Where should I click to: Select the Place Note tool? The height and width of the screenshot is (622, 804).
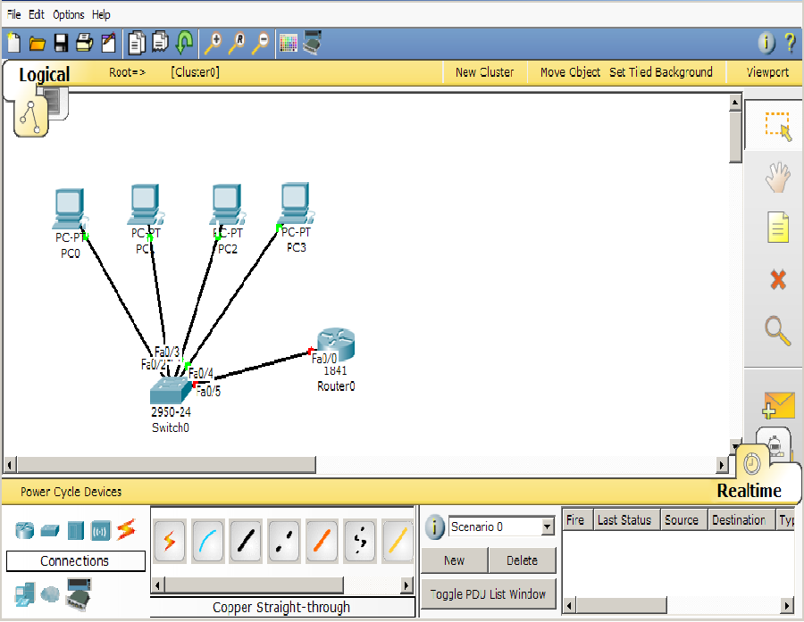(777, 228)
